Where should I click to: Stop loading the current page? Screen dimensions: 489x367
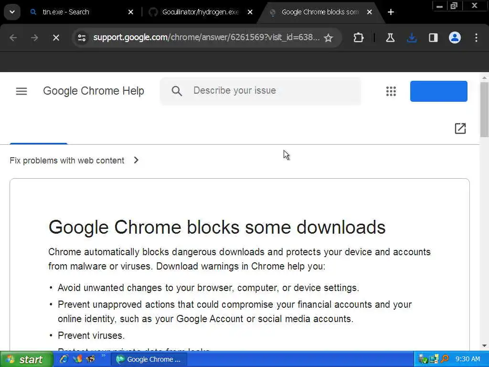56,38
